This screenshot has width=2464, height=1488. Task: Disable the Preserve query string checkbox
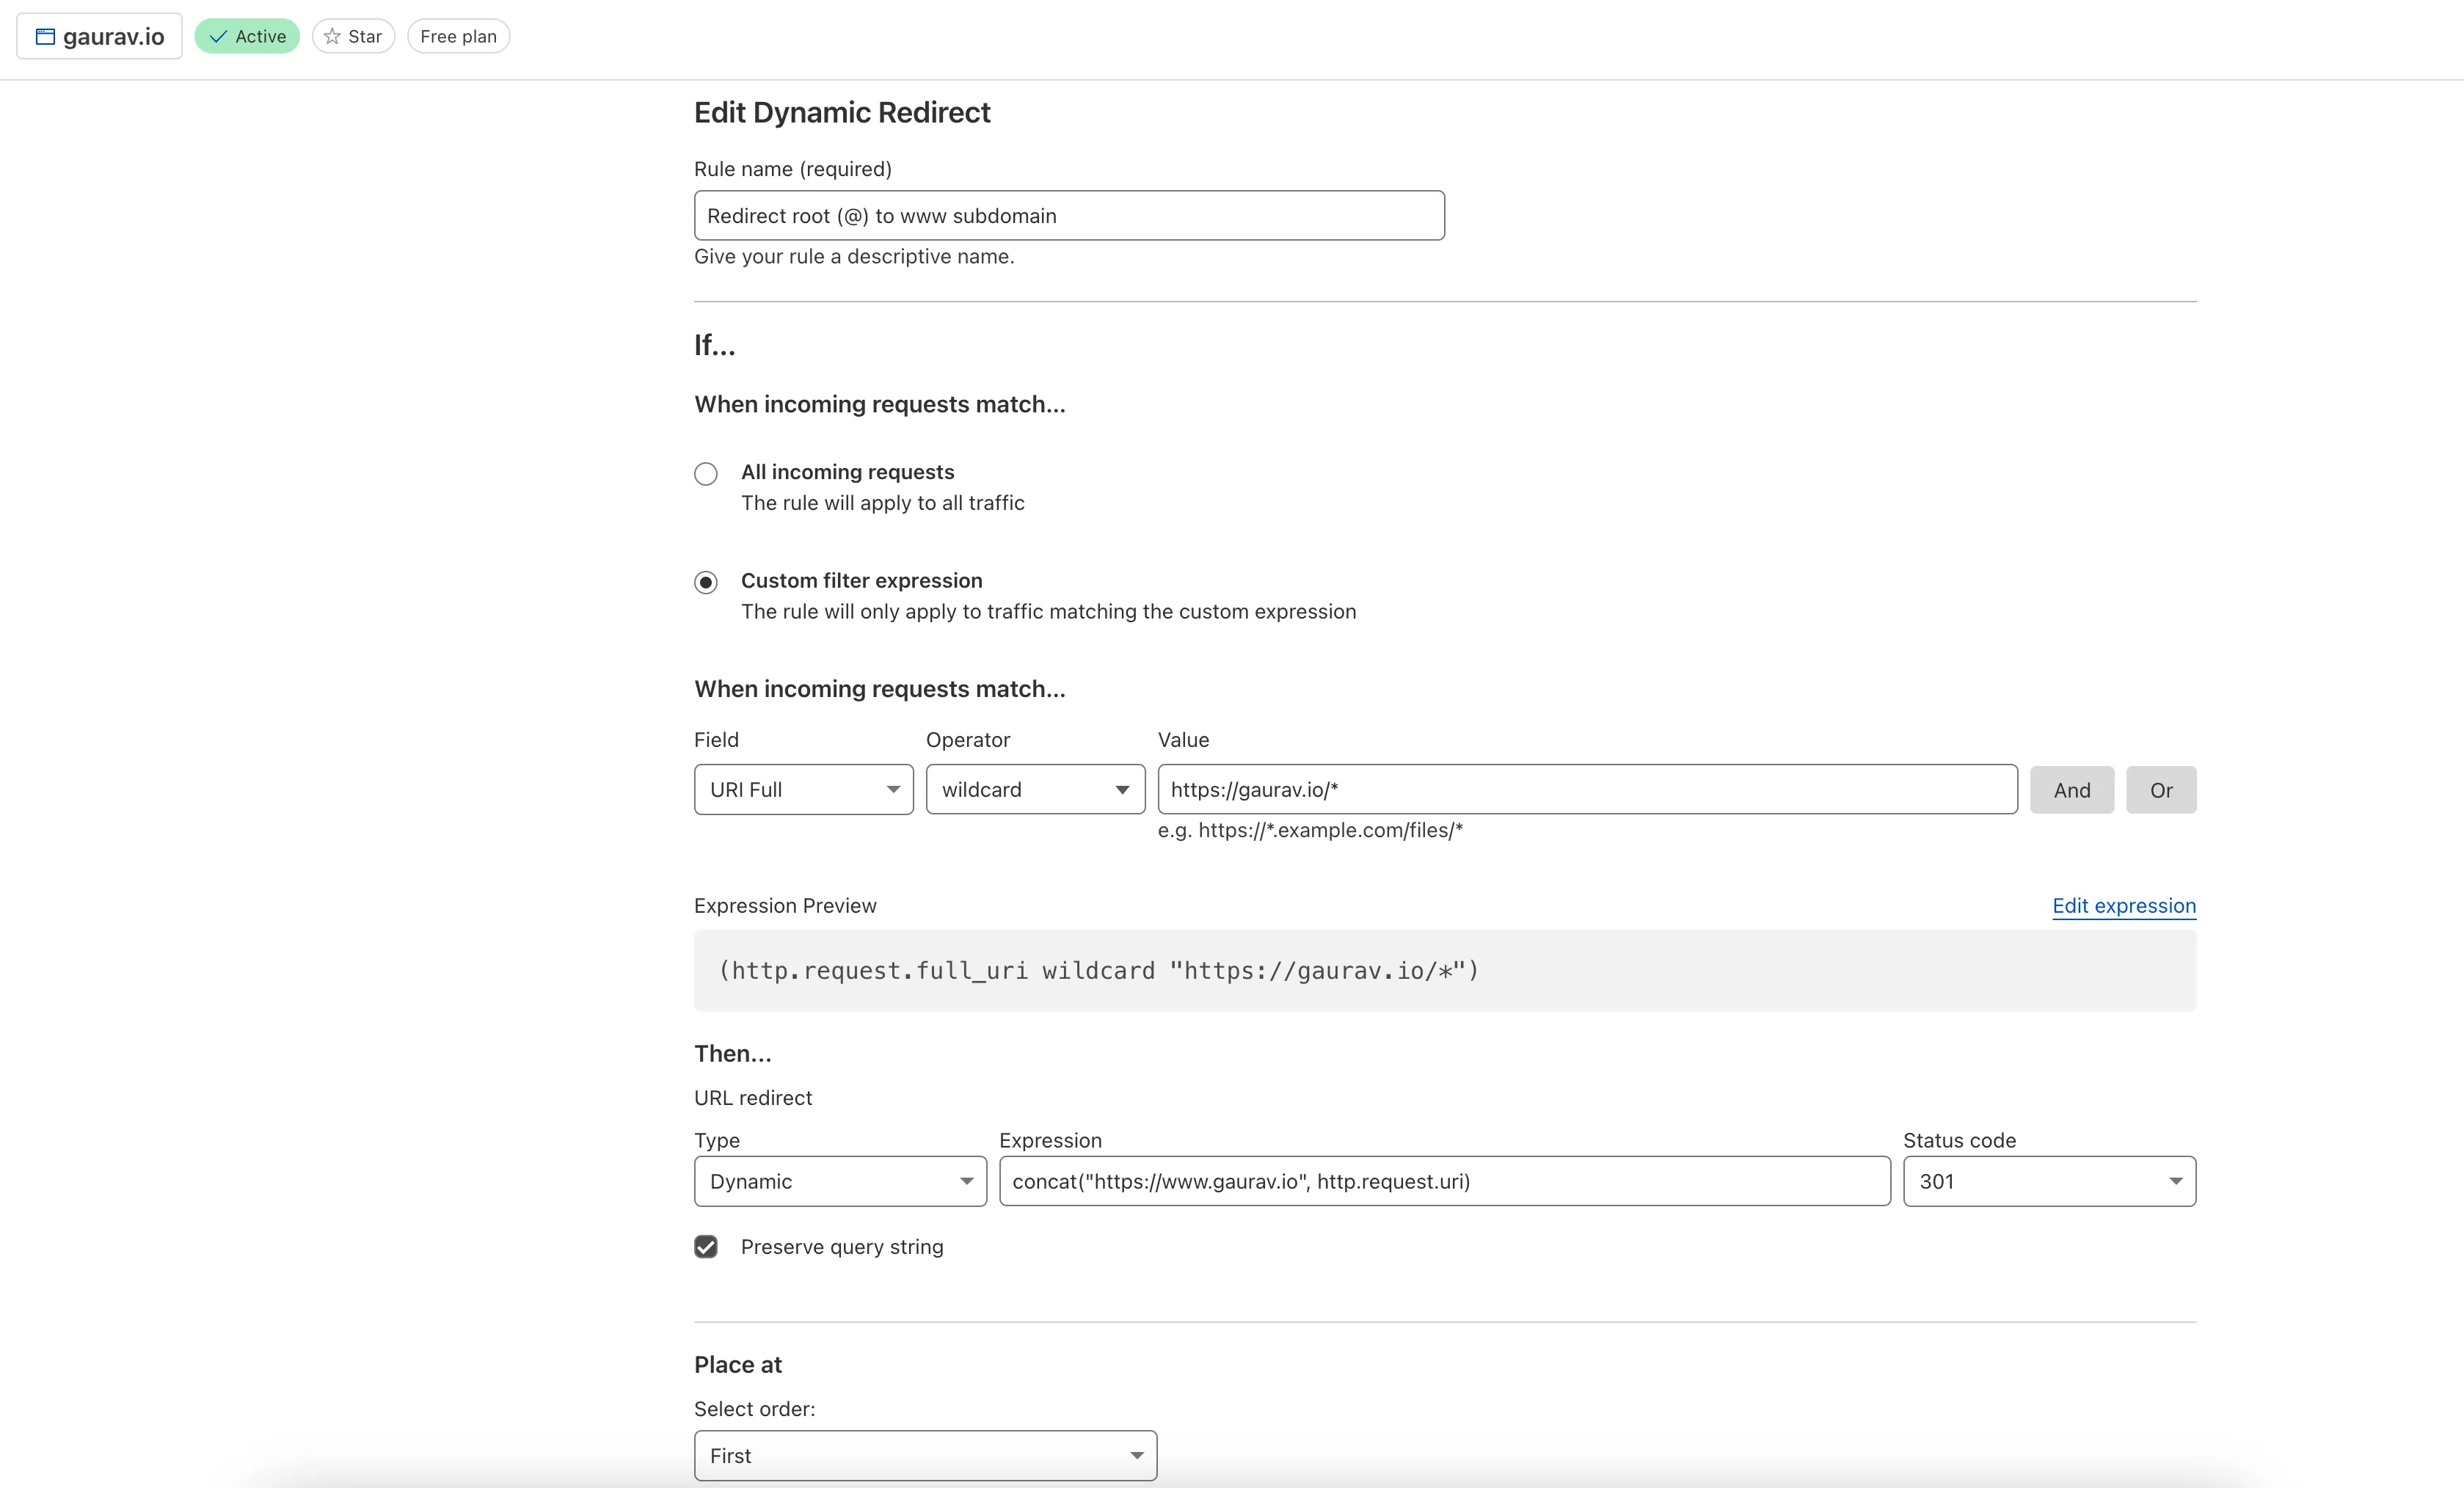706,1247
